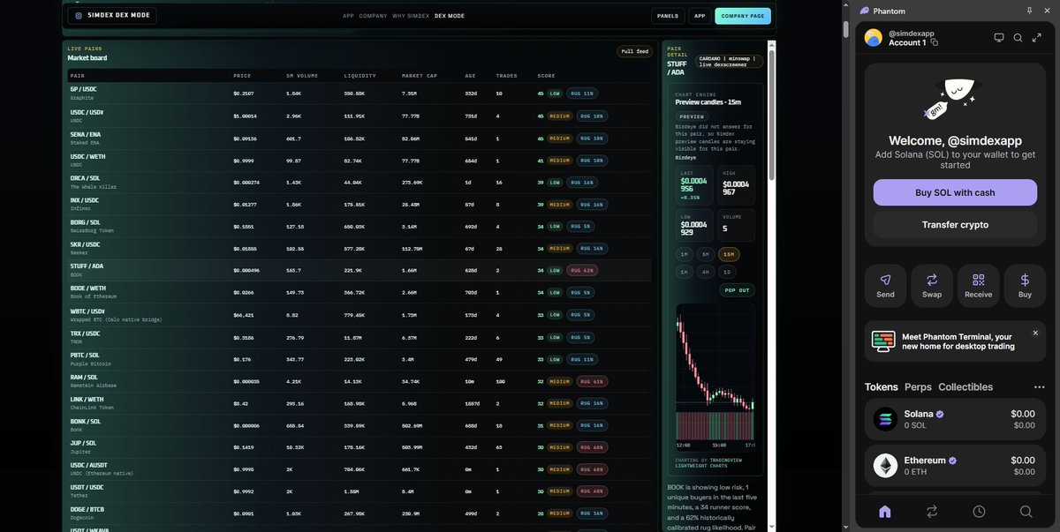Click the @simdexapp account avatar in Phantom

click(873, 38)
